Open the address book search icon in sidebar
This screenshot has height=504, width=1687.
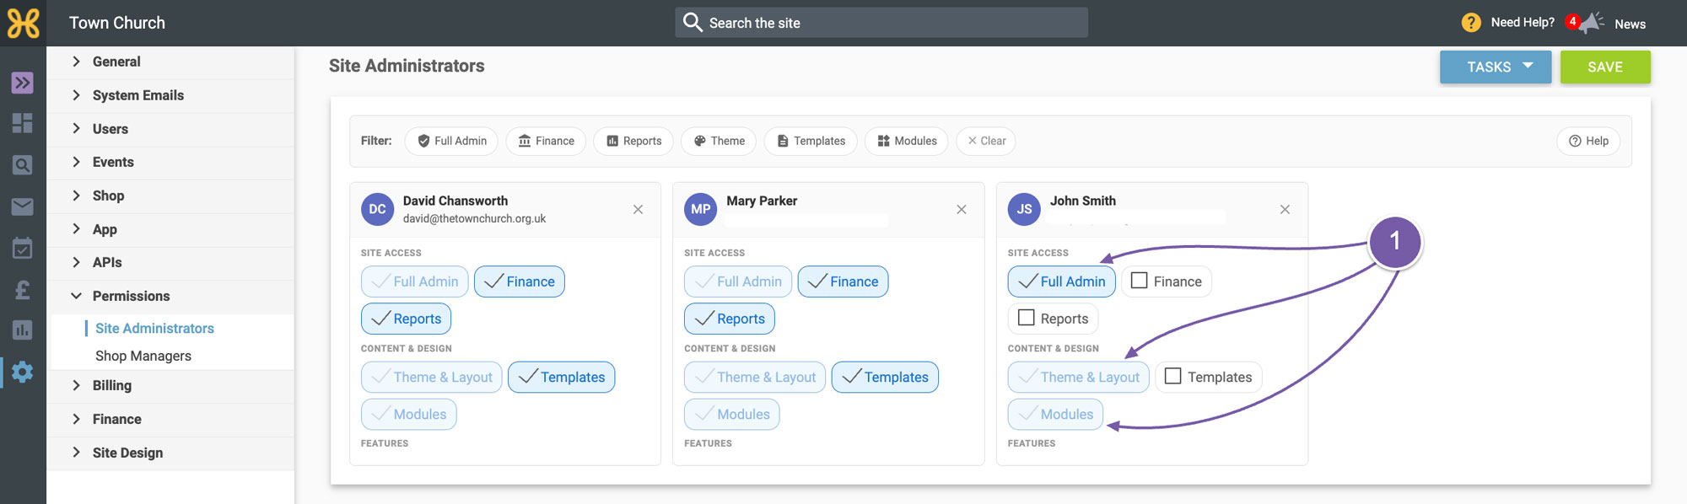pyautogui.click(x=23, y=165)
